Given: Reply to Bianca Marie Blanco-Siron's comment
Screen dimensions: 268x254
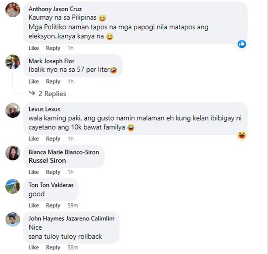Looking at the screenshot, I should click(53, 172).
